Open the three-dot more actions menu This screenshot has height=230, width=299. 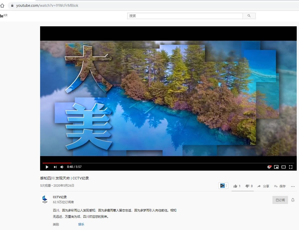293,186
